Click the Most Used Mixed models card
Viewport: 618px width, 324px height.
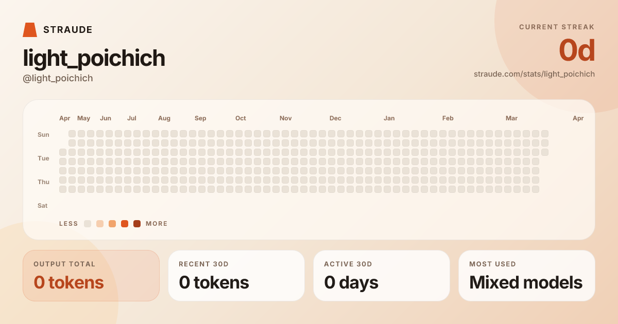pyautogui.click(x=527, y=276)
